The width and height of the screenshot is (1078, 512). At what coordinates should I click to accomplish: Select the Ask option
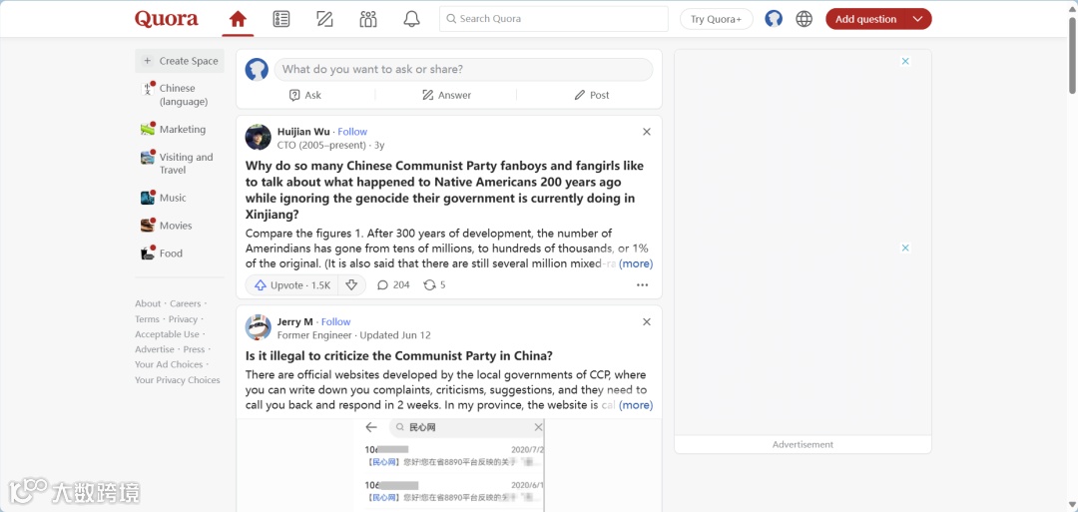[305, 95]
